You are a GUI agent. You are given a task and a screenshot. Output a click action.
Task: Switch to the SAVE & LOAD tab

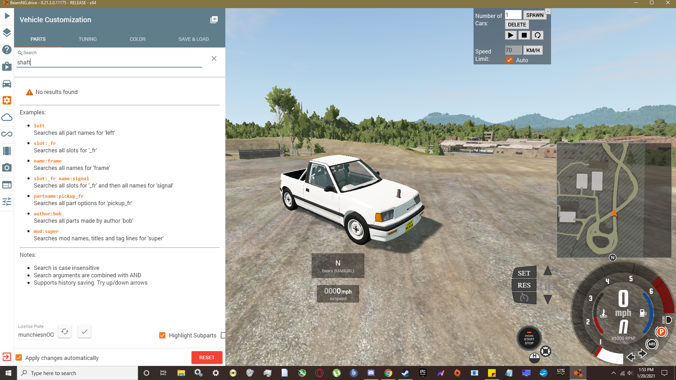click(194, 39)
